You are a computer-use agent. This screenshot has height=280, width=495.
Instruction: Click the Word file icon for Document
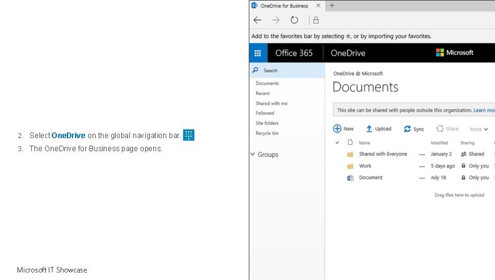[x=350, y=178]
